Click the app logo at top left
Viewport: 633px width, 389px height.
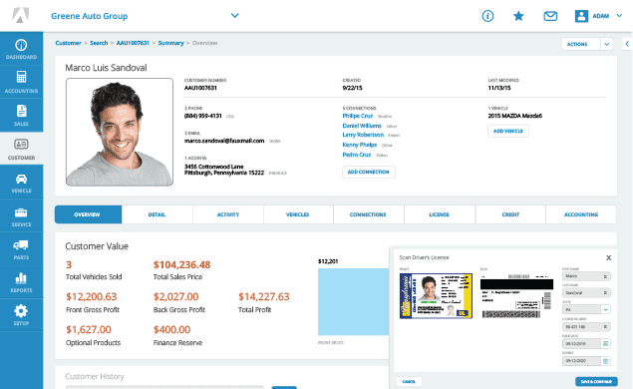20,15
